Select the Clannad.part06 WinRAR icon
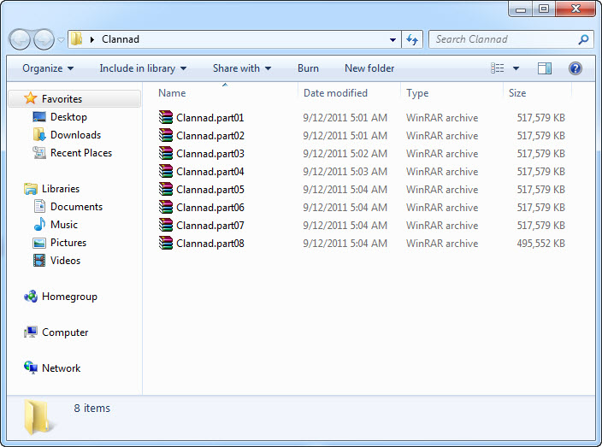The width and height of the screenshot is (602, 447). point(166,207)
